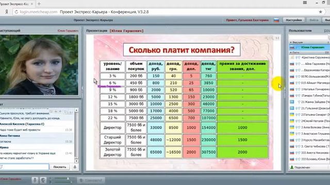Close the Проект Экспресс-Карьера browser tab
The image size is (330, 185).
pyautogui.click(x=32, y=4)
